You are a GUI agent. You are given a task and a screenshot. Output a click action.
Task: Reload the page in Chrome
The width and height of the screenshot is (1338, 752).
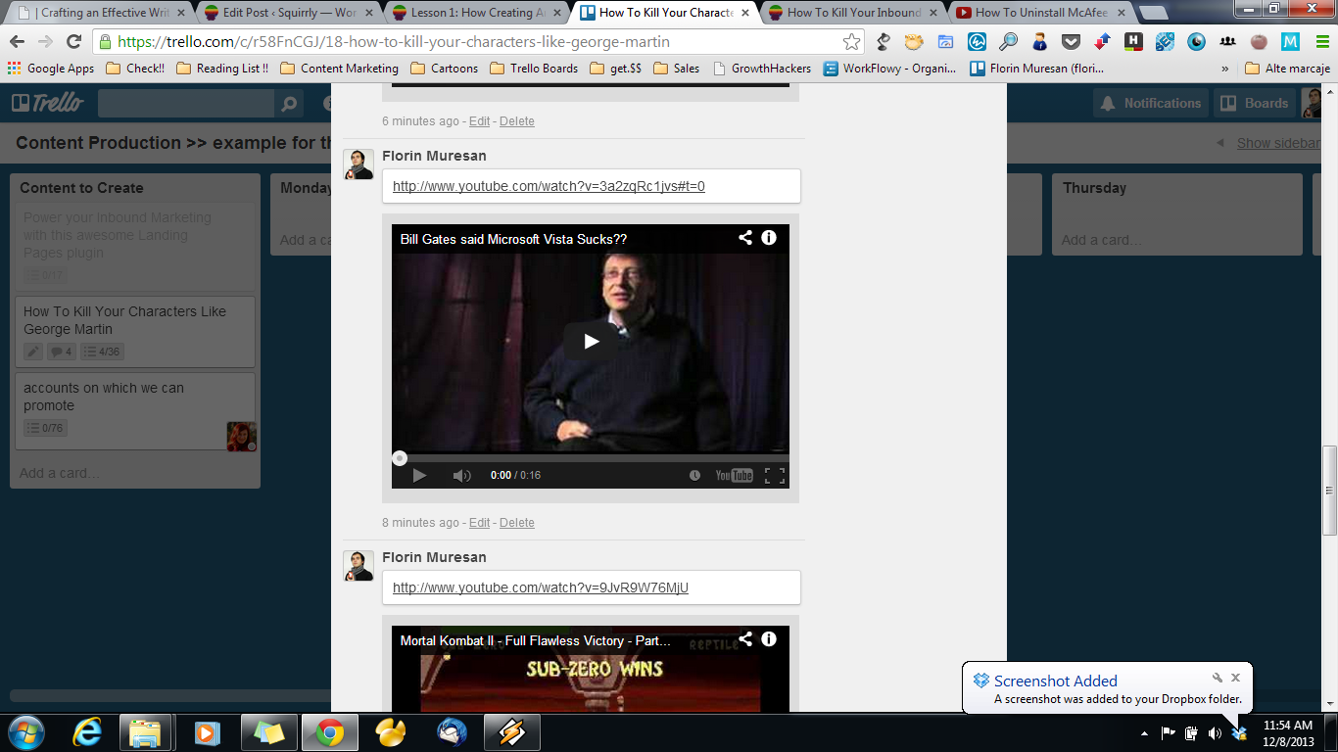(73, 42)
